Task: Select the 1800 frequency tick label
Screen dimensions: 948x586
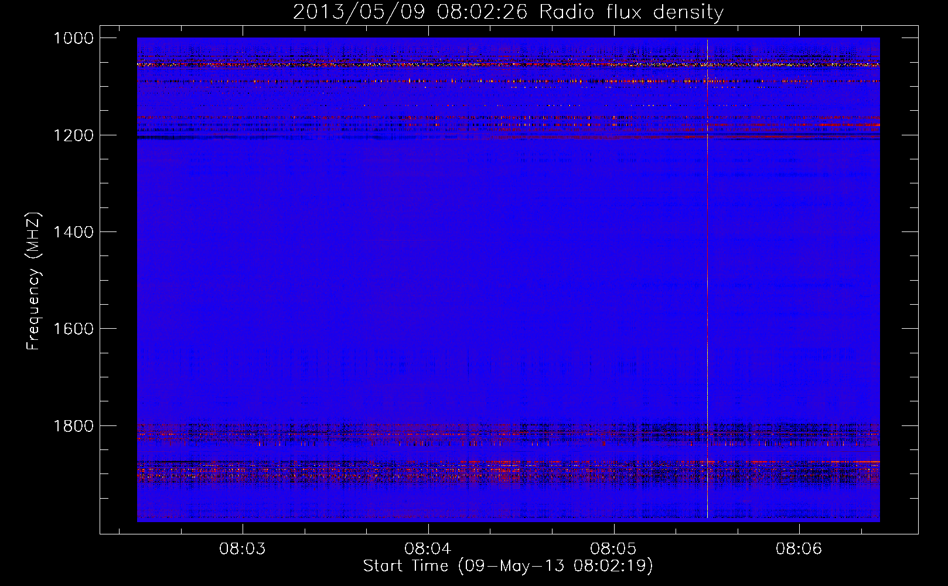Action: (73, 426)
